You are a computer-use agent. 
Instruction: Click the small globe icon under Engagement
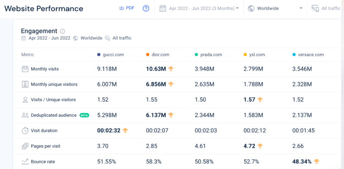tap(75, 38)
